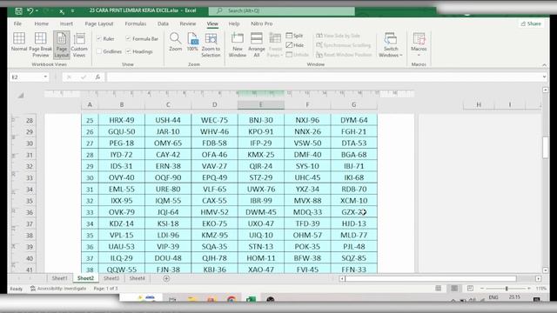Viewport: 557px width, 313px height.
Task: Select column E header
Action: click(261, 104)
